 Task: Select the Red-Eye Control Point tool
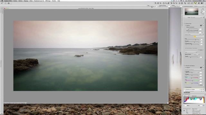coord(182,3)
